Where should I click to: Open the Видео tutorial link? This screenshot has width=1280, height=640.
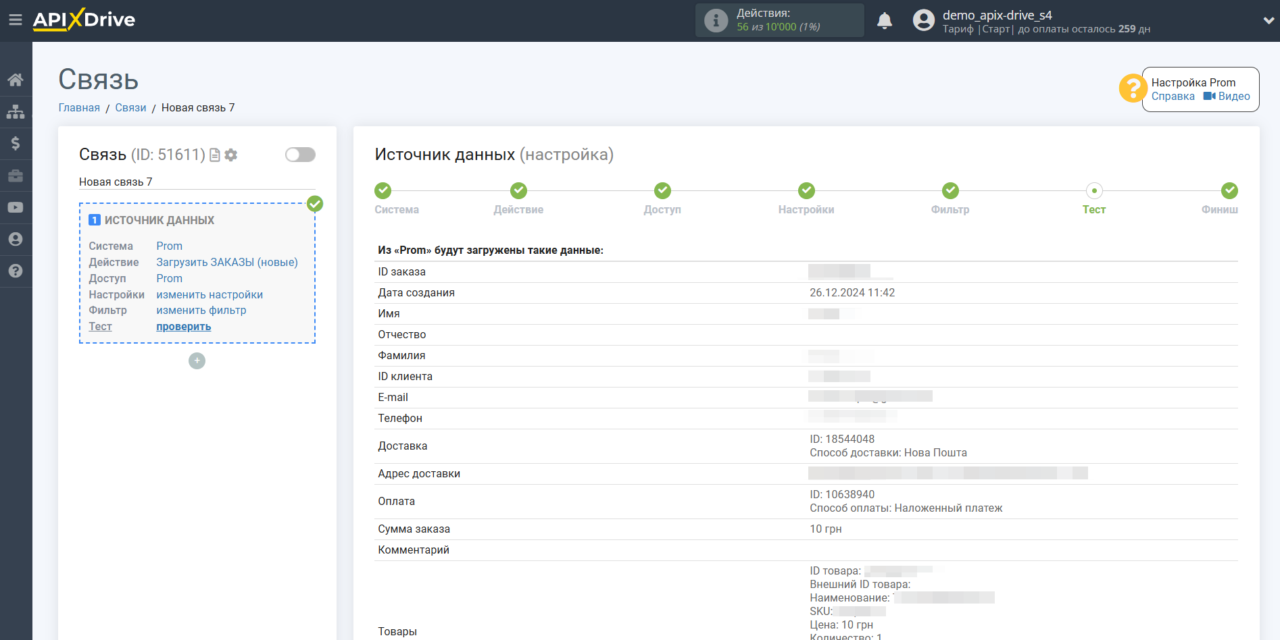click(1227, 97)
